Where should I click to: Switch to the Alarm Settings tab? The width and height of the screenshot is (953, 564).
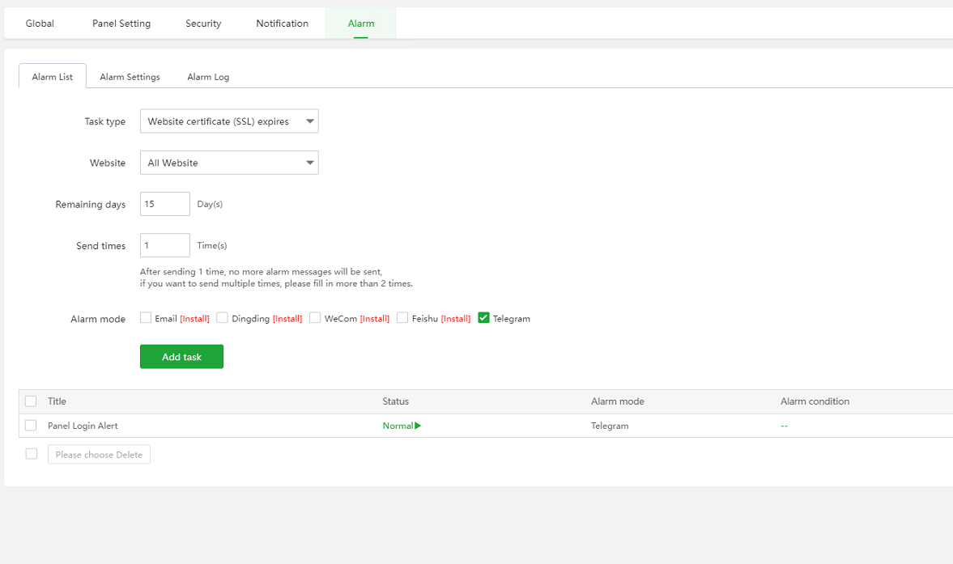click(x=130, y=77)
